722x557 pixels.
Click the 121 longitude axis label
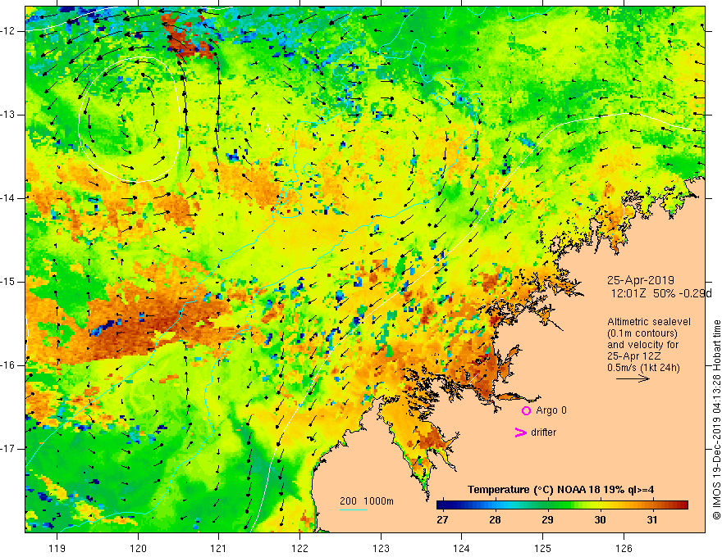[x=219, y=548]
